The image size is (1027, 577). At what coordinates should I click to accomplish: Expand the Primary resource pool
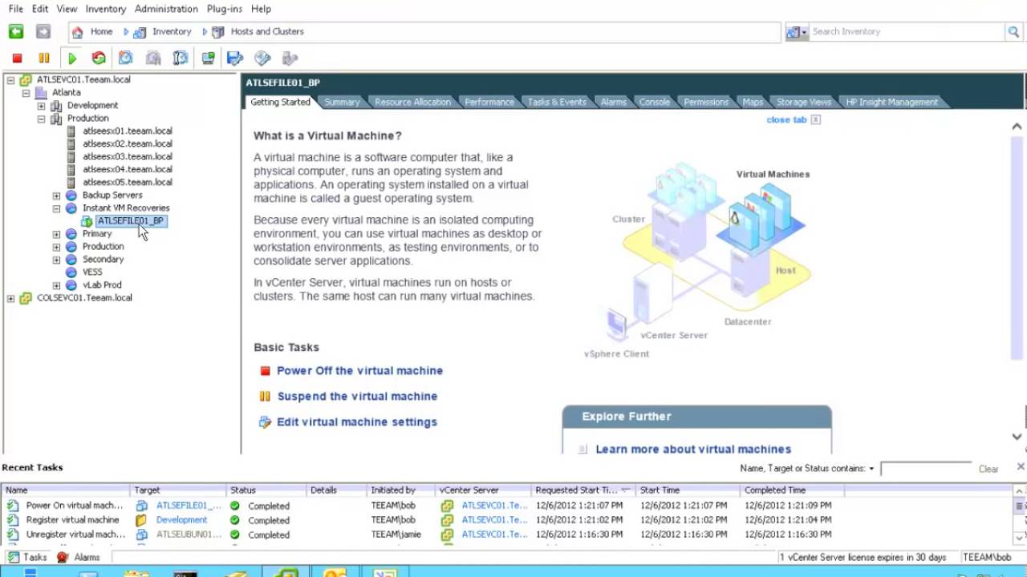point(56,234)
